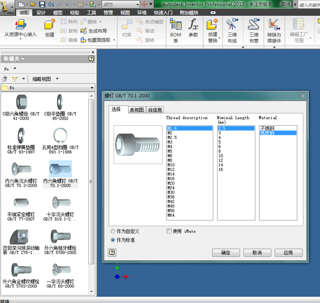320x303 pixels.
Task: Select thread size M10 in the list
Action: [x=189, y=165]
